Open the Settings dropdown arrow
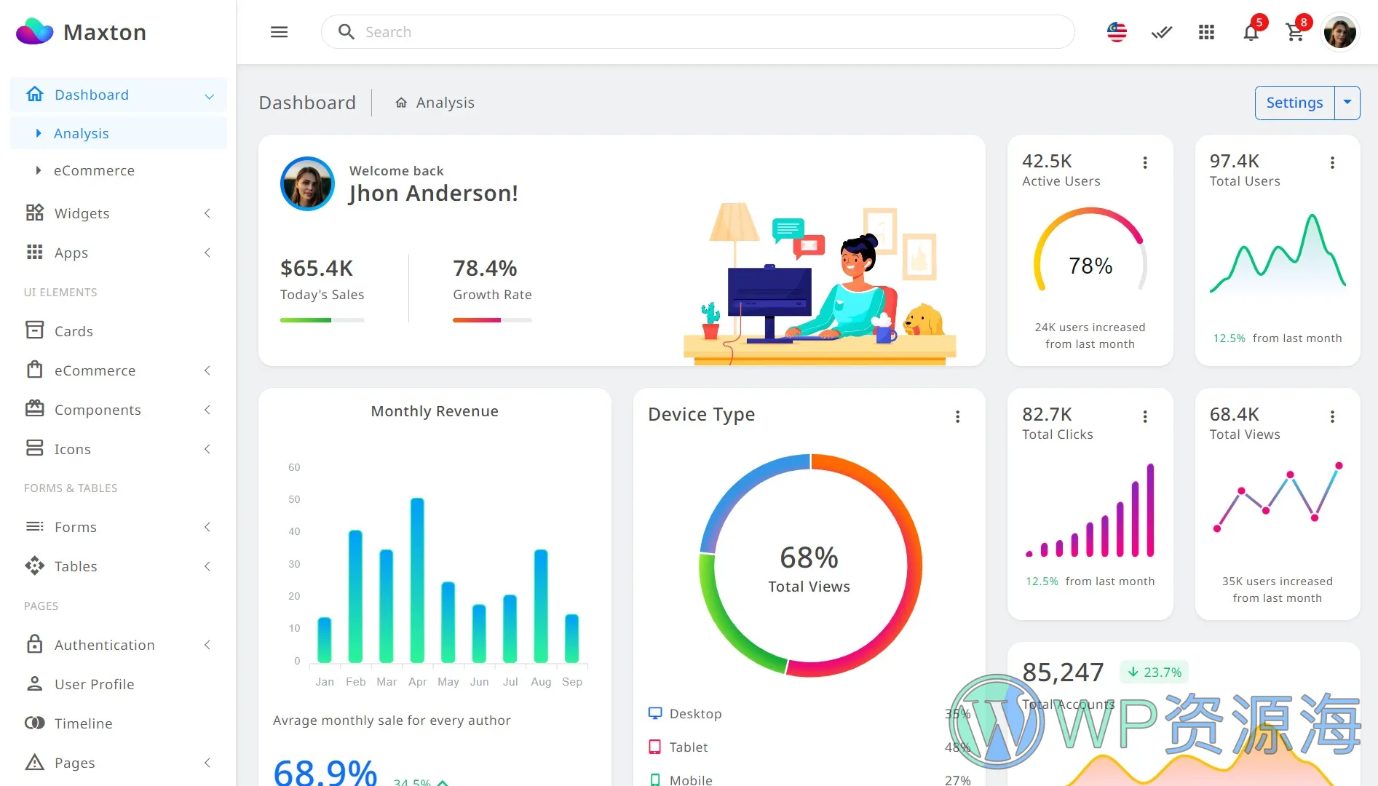The height and width of the screenshot is (786, 1378). (x=1347, y=103)
